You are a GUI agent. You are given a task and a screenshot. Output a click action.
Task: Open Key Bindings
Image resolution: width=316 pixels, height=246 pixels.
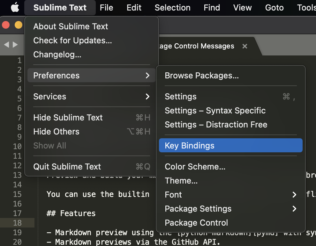pyautogui.click(x=189, y=145)
